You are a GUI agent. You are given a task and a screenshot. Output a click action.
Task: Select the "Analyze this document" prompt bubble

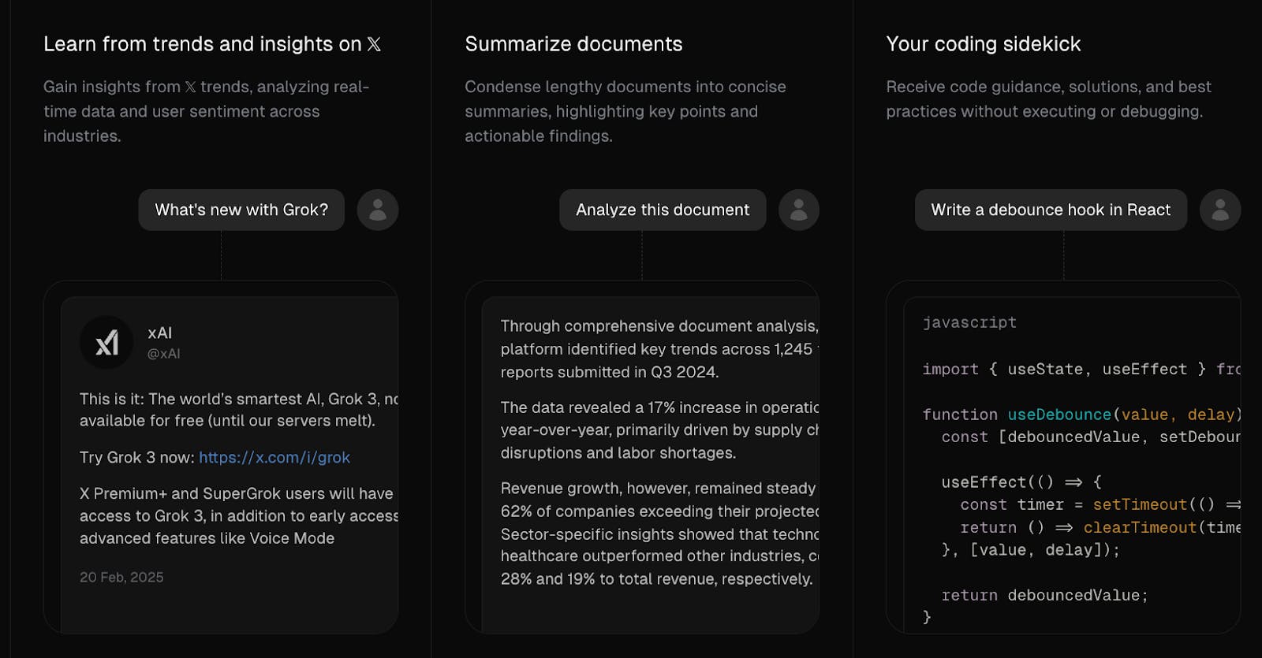click(x=663, y=210)
